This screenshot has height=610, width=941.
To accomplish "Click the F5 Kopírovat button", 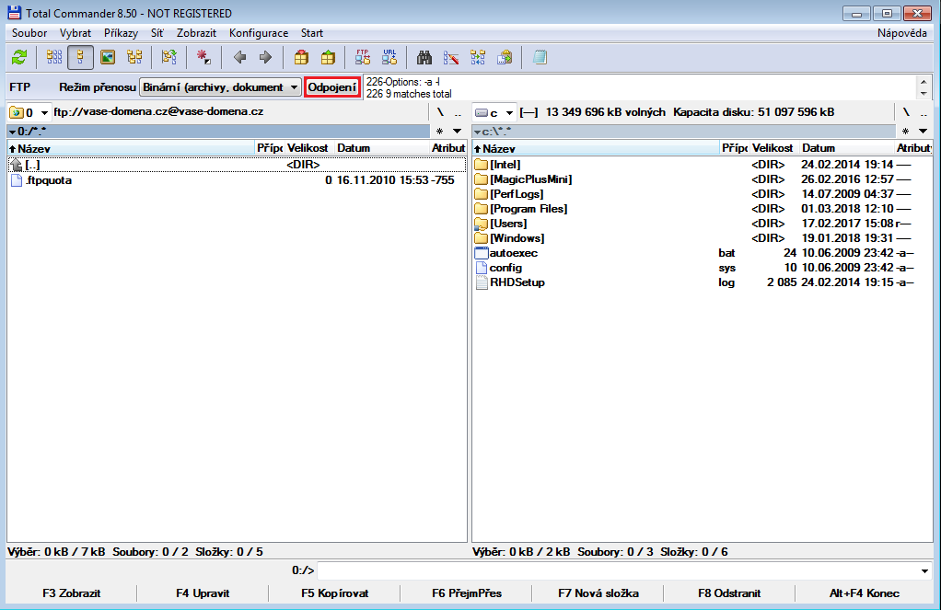I will click(x=335, y=593).
